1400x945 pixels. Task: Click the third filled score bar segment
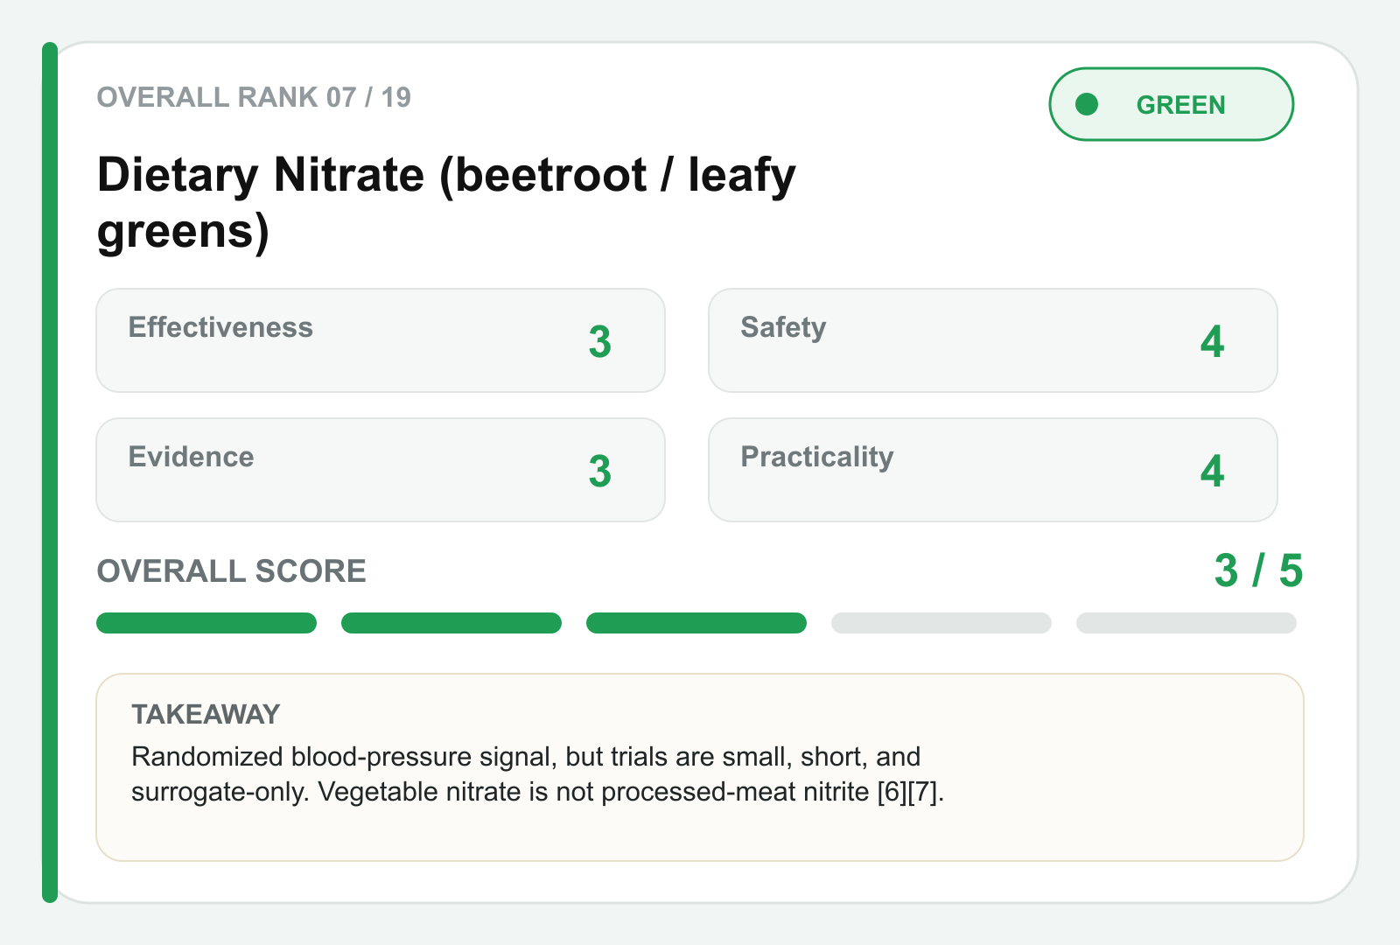click(x=696, y=623)
